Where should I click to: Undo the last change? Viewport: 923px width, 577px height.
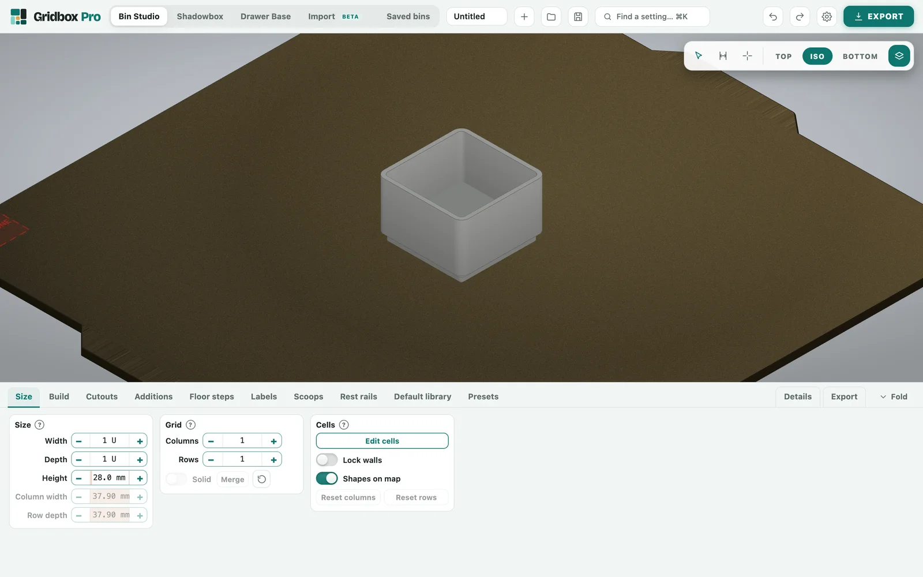coord(773,17)
